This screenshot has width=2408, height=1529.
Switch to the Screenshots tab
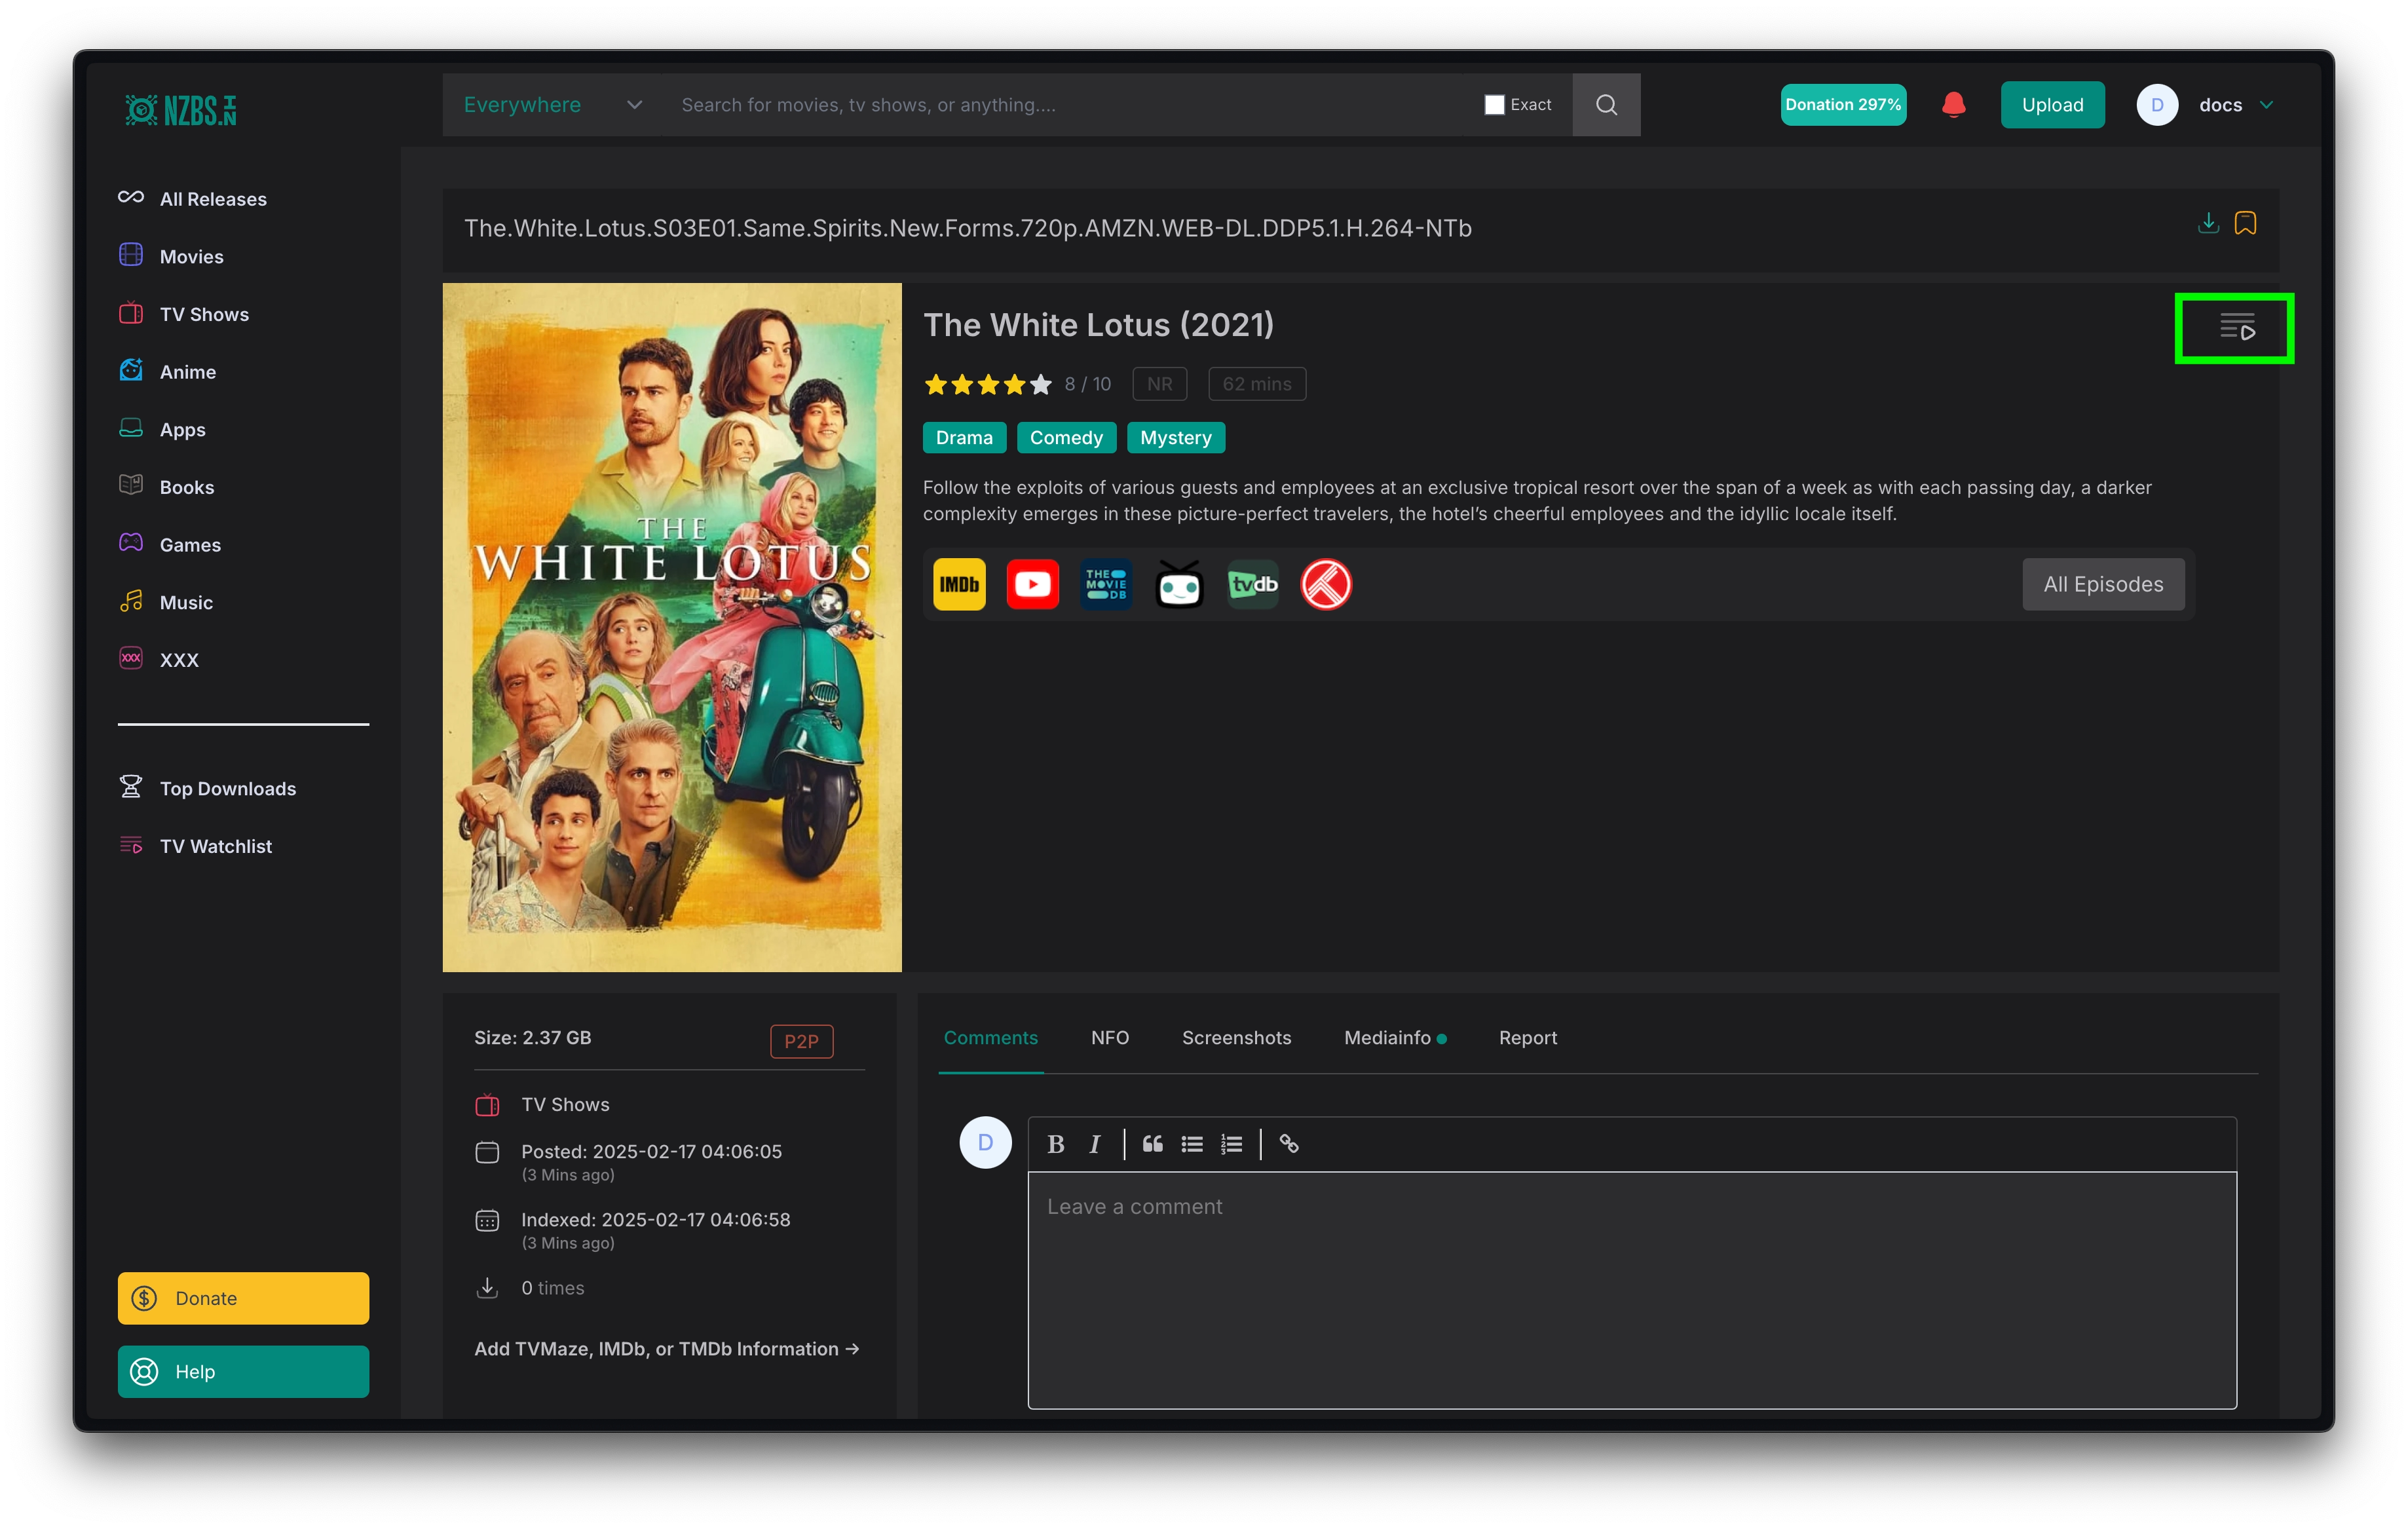click(x=1236, y=1038)
